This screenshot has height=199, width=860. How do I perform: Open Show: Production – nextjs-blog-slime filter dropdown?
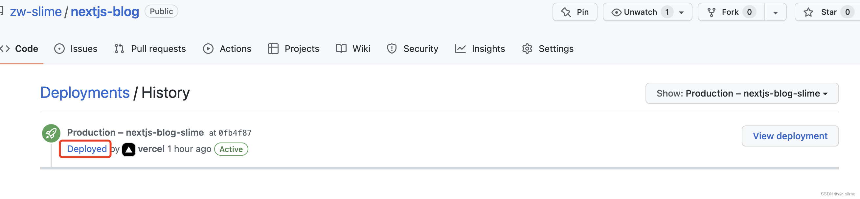[x=742, y=93]
